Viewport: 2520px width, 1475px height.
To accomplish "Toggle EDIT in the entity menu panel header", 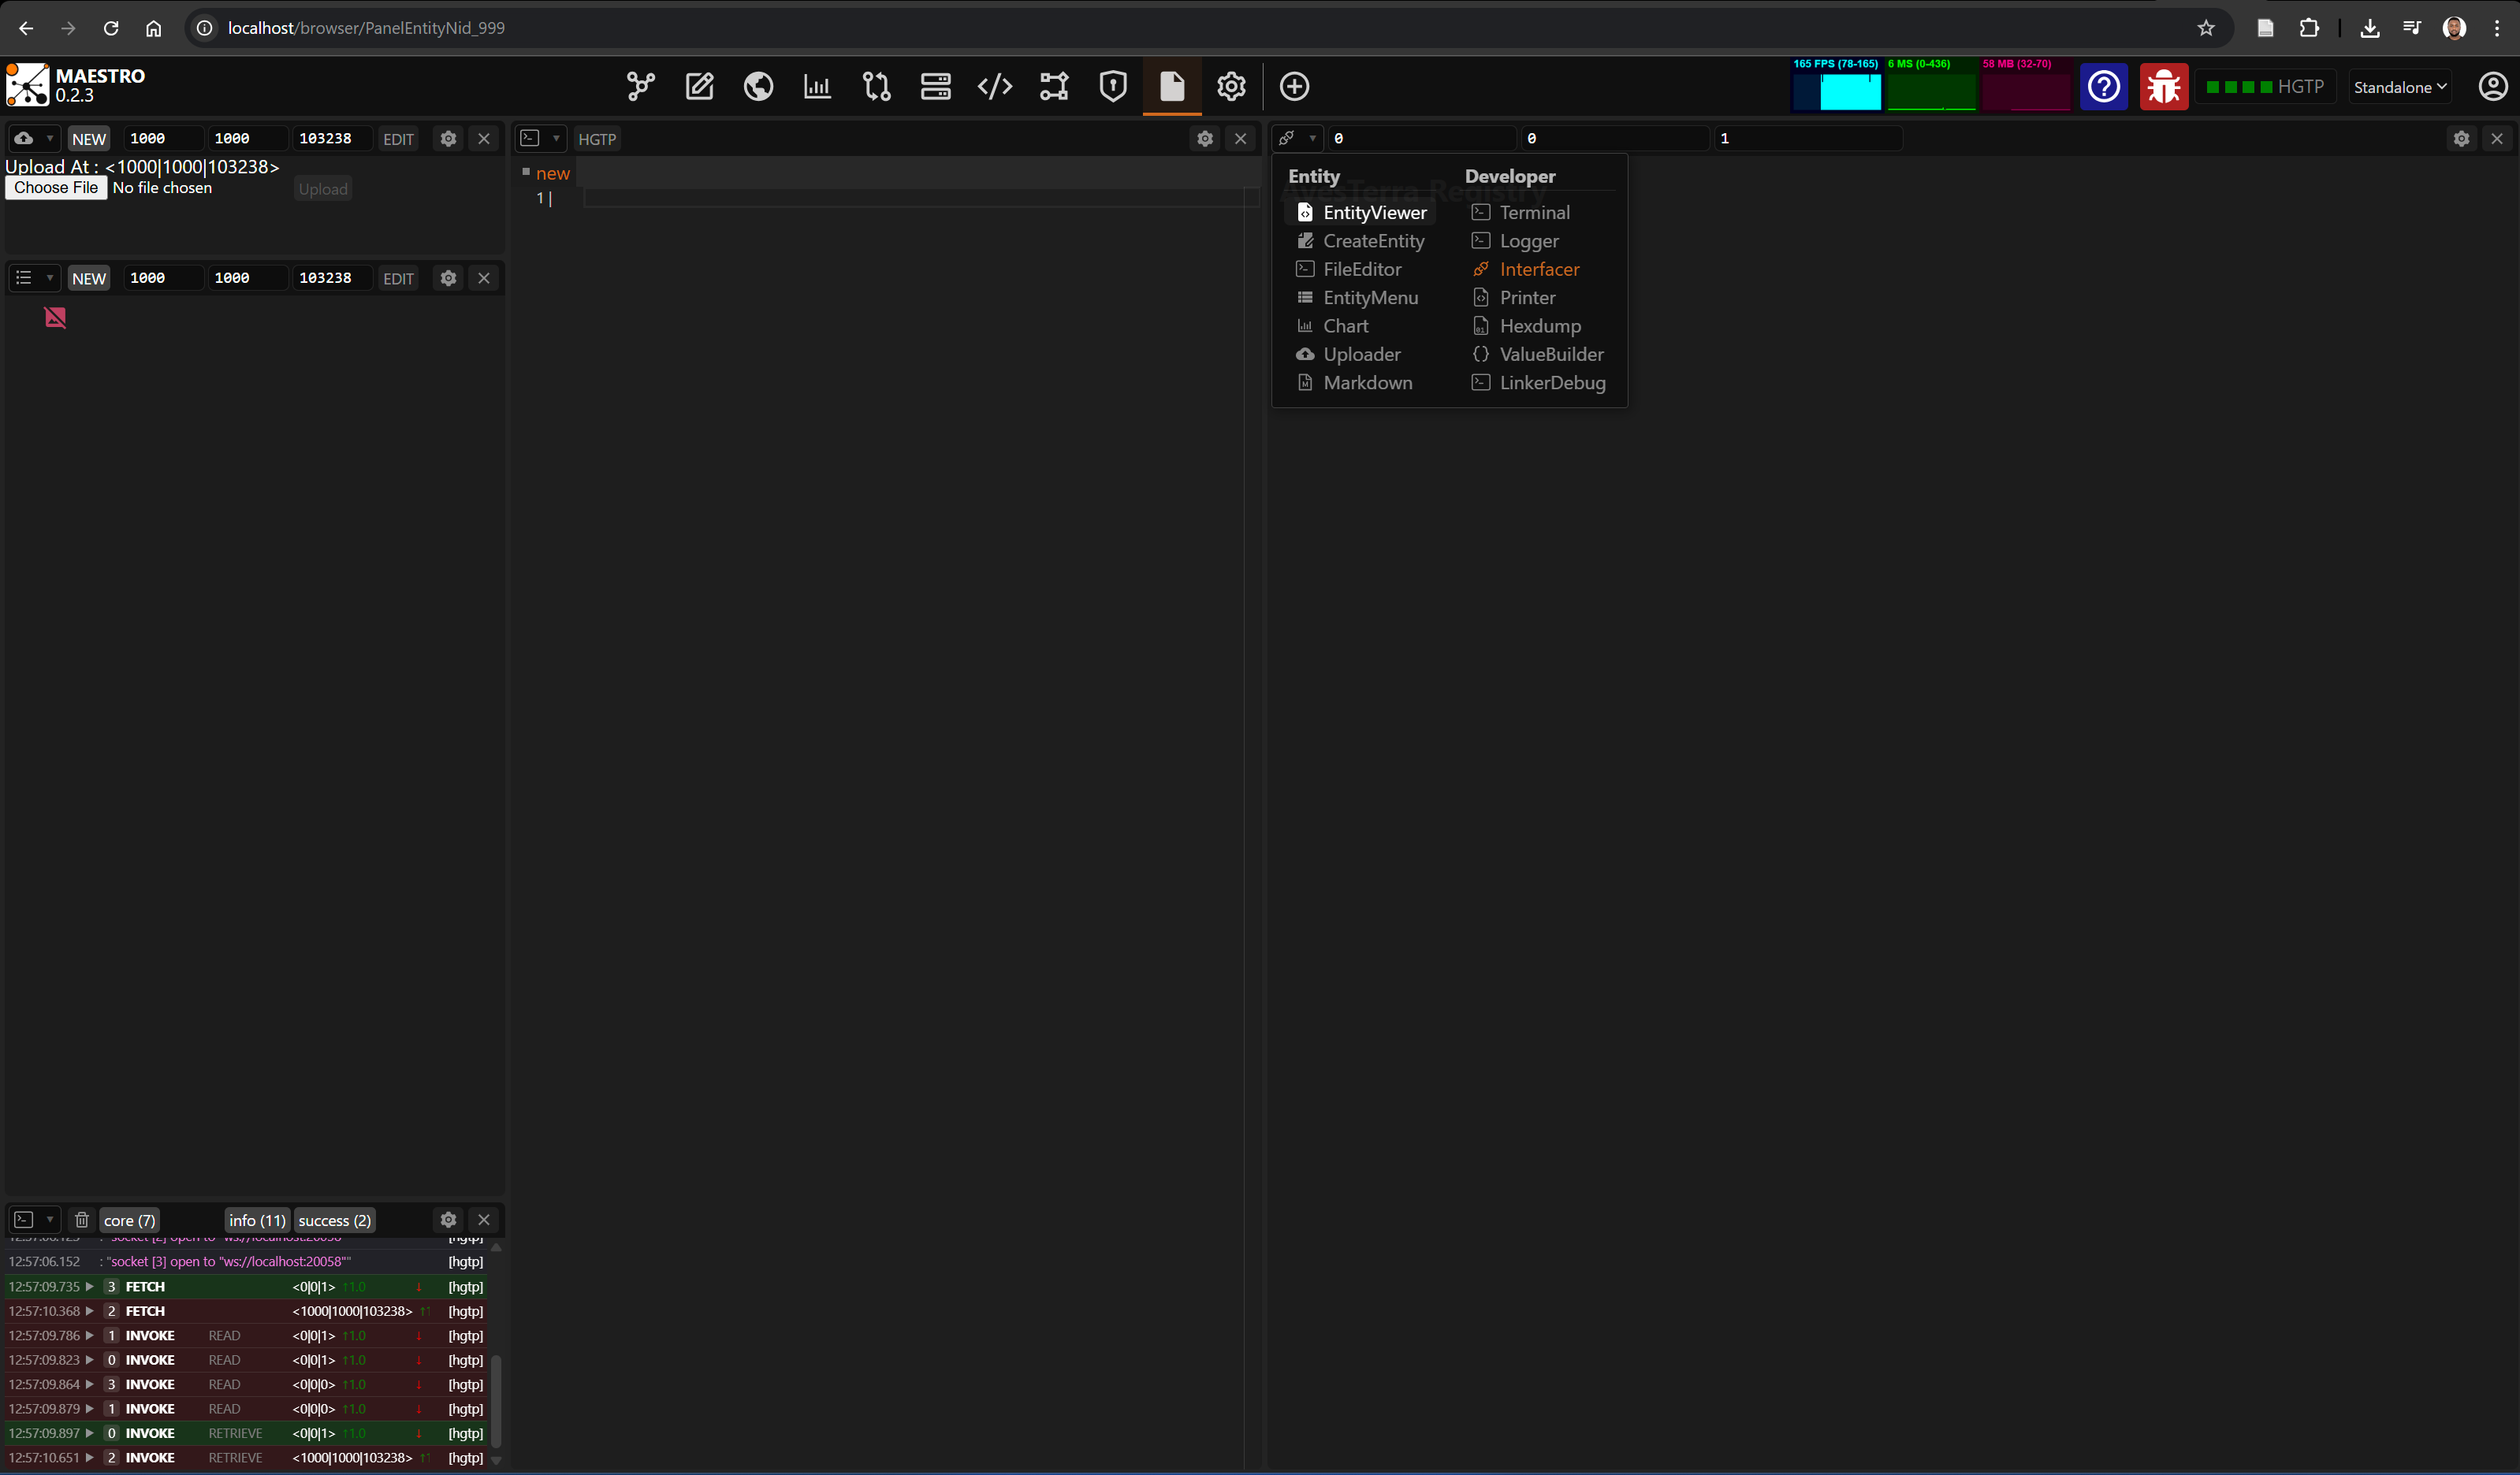I will [x=398, y=279].
